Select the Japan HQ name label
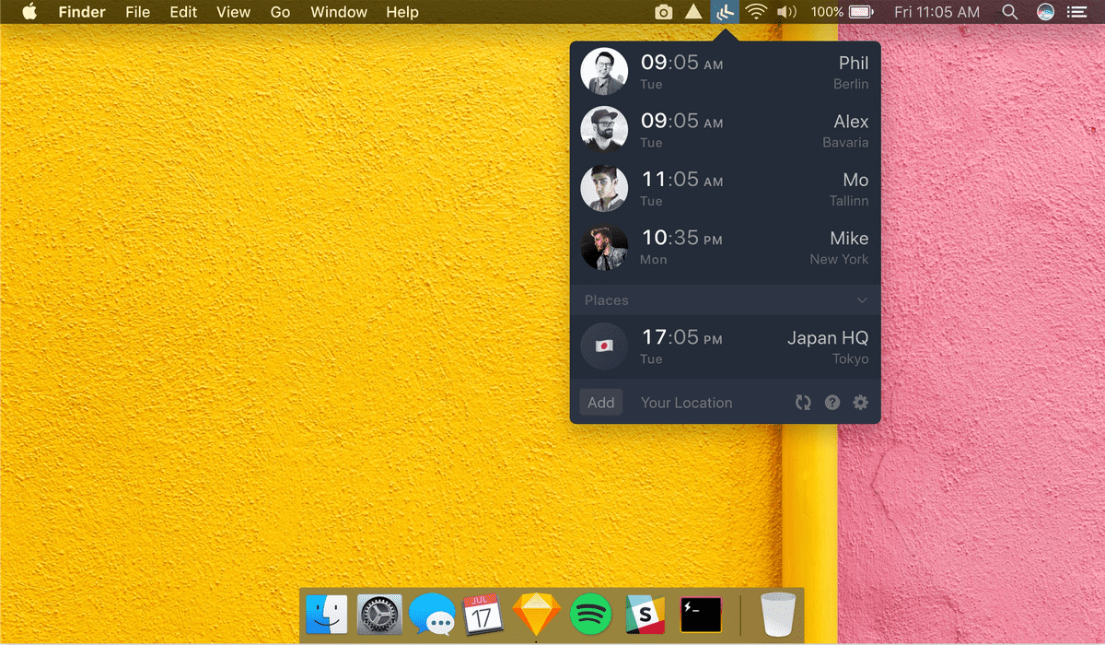 828,337
